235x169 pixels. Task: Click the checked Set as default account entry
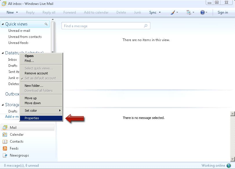(41, 78)
